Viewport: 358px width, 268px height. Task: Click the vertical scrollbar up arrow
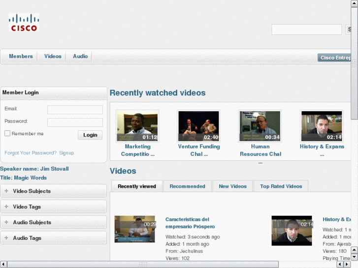click(x=354, y=3)
